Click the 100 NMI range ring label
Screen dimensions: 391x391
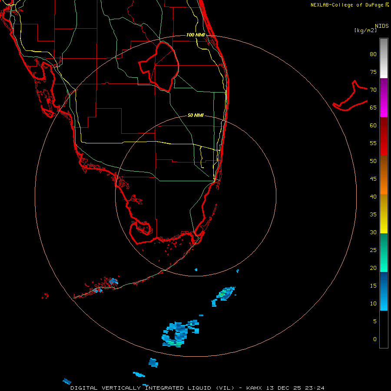coord(195,35)
